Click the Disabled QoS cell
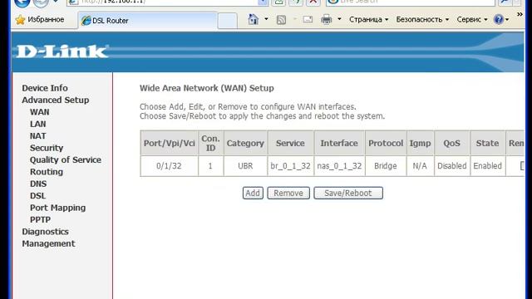This screenshot has width=532, height=299. click(452, 166)
